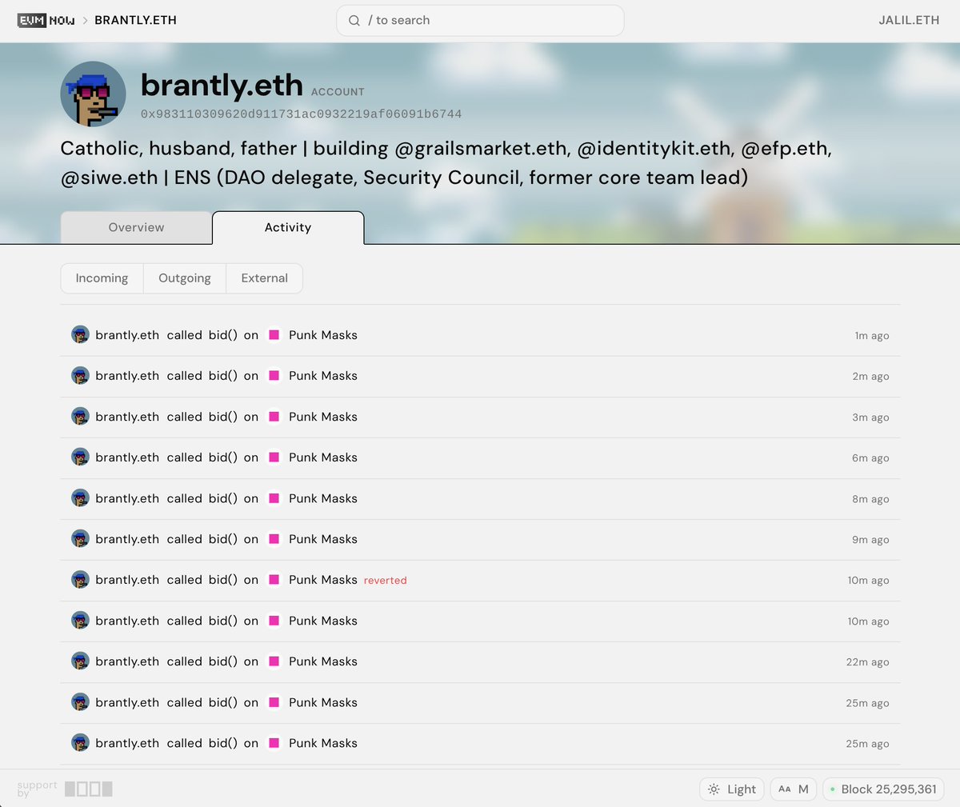Click avatar in the 22m ago row

click(x=80, y=661)
